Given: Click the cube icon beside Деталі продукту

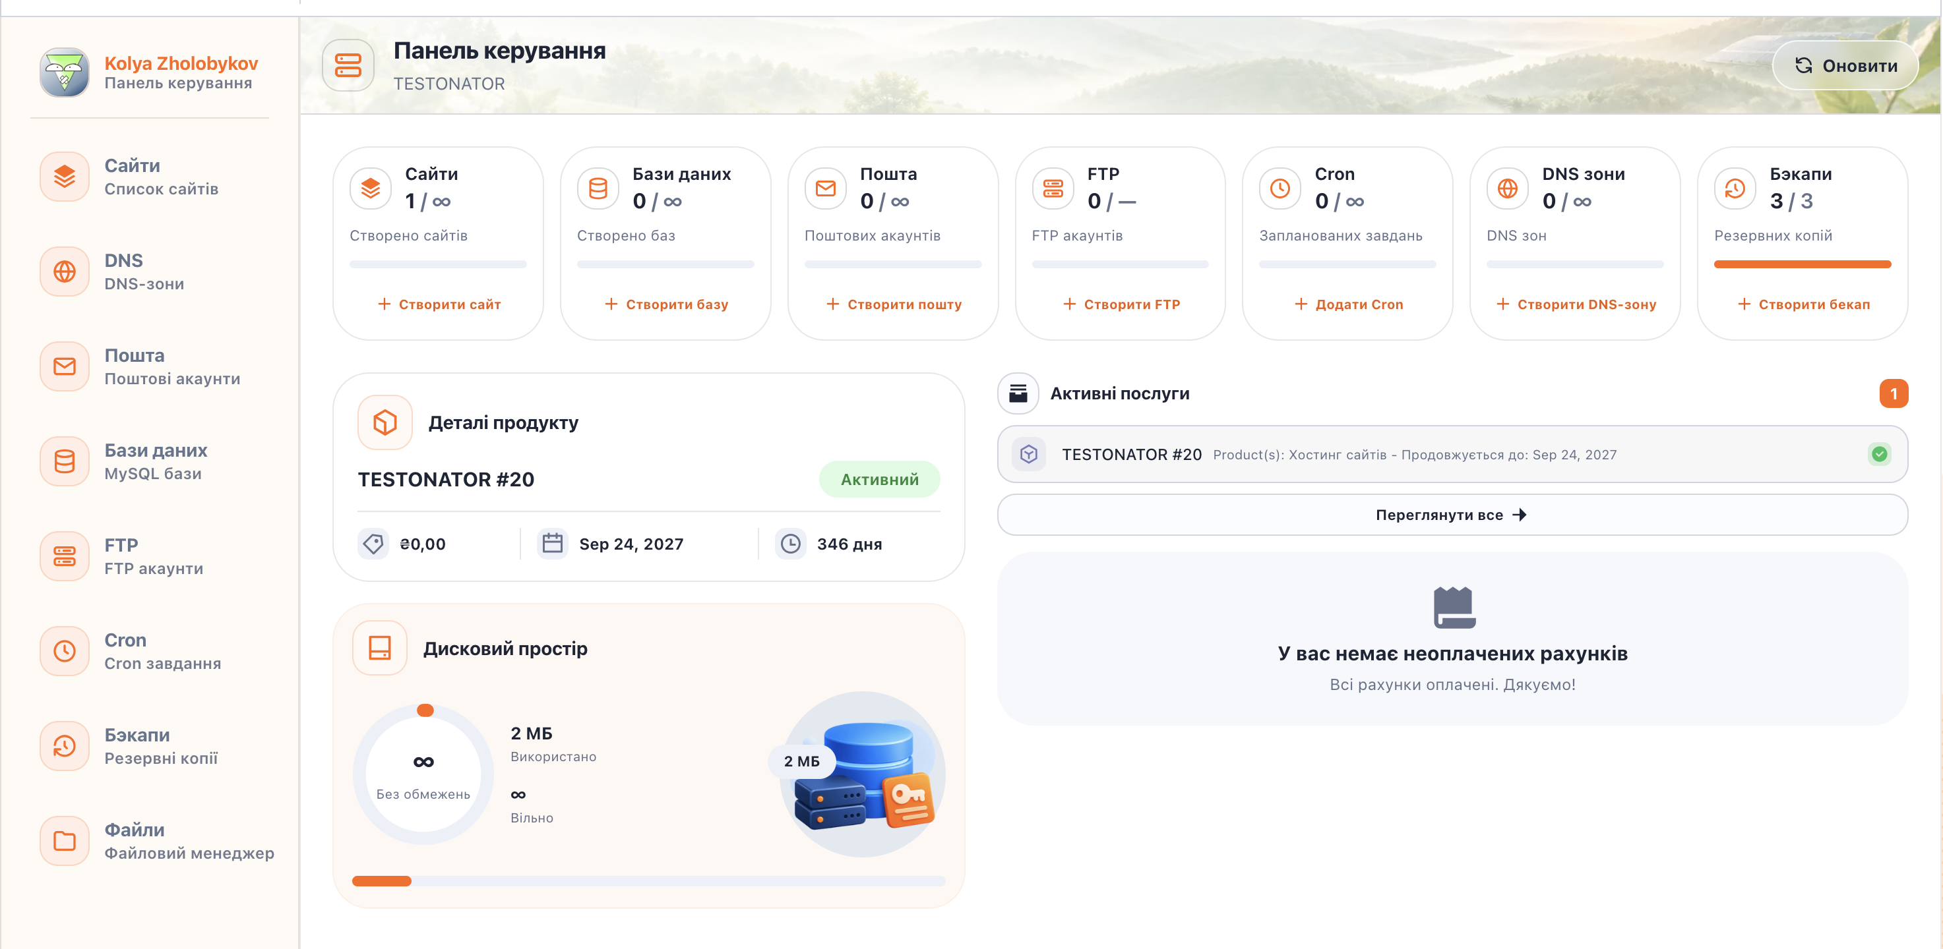Looking at the screenshot, I should pos(385,422).
